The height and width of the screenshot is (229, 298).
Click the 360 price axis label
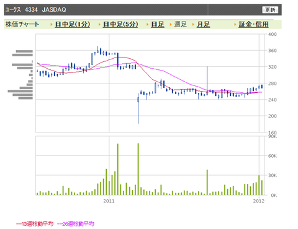click(273, 51)
